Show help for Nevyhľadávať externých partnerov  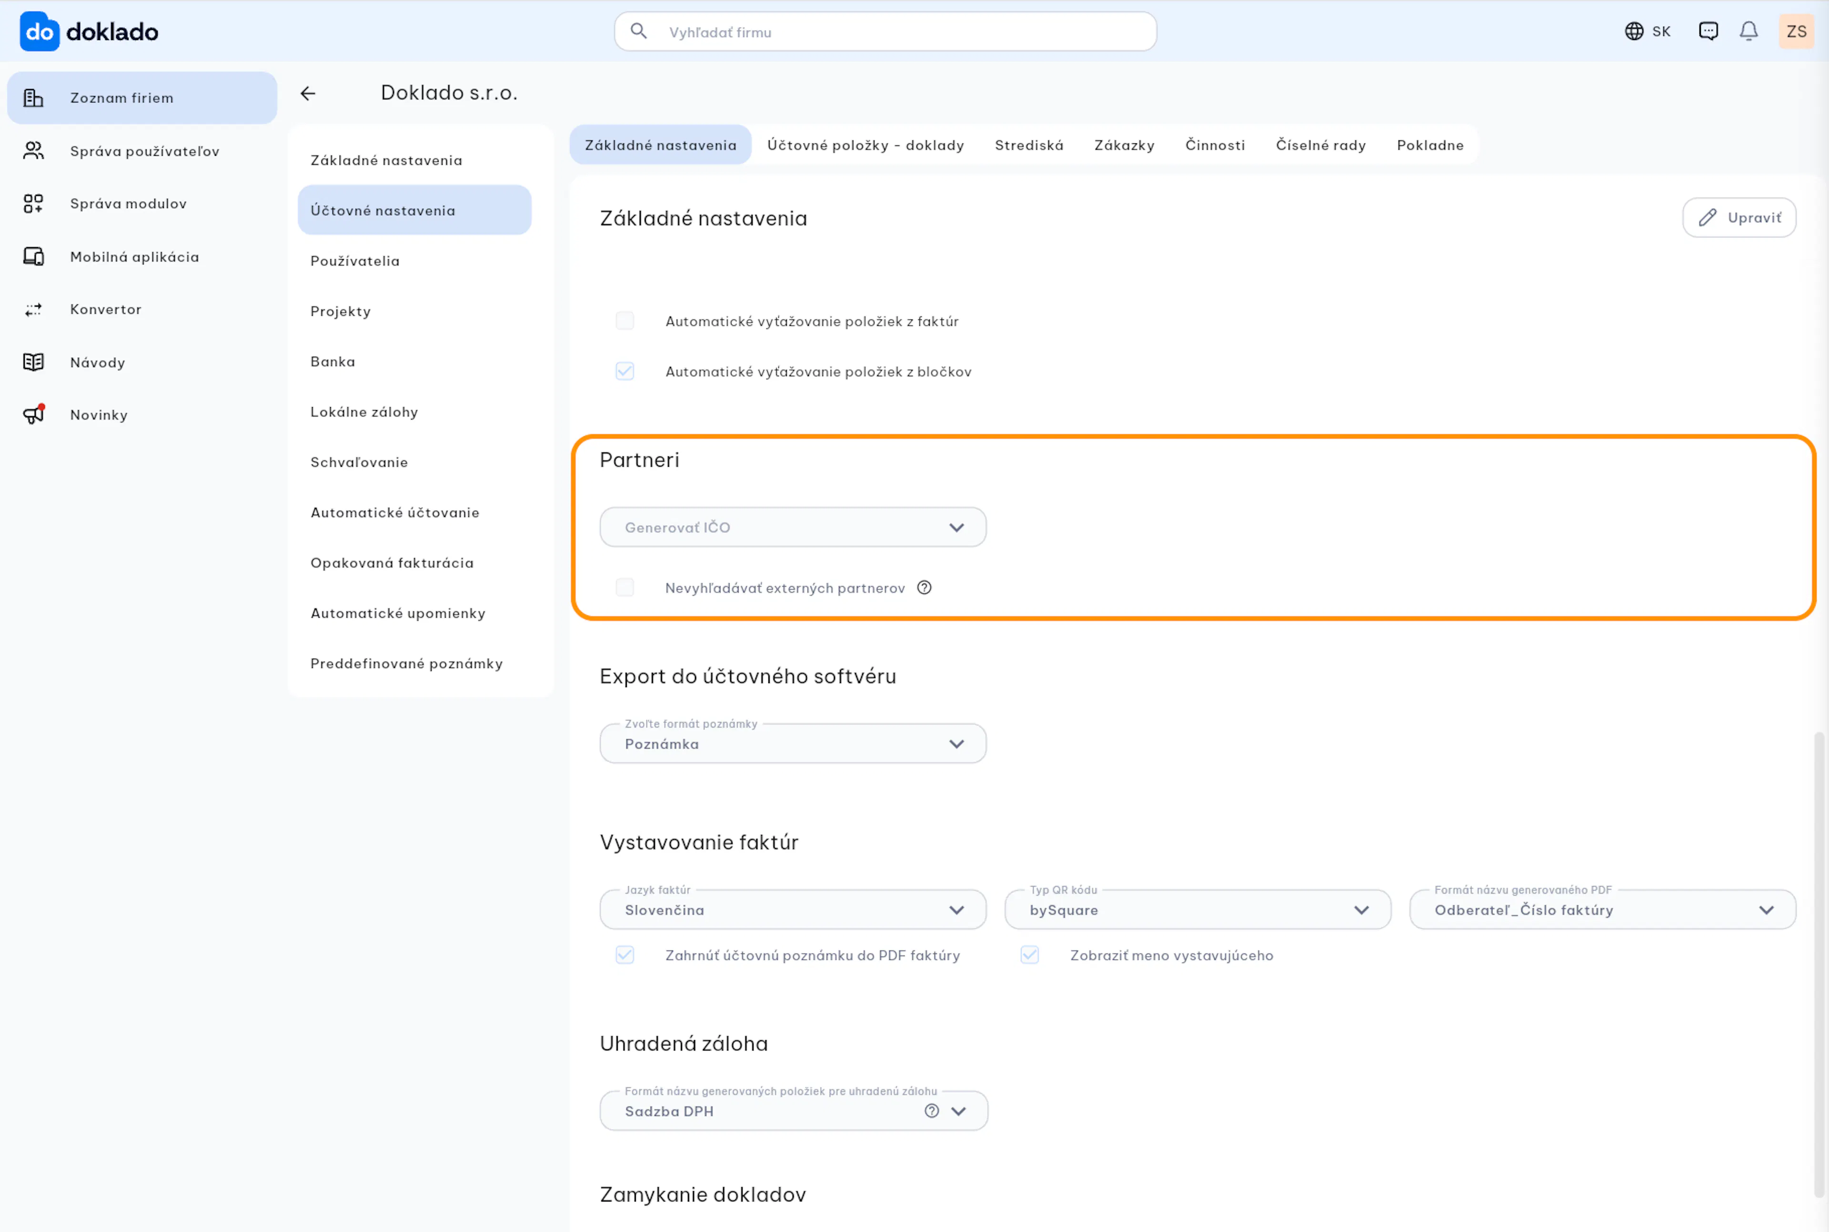click(925, 588)
